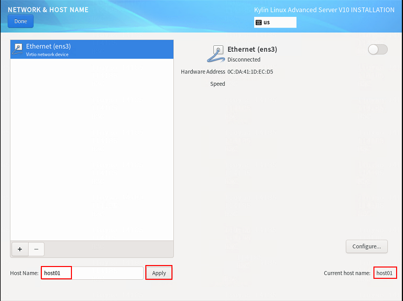403x301 pixels.
Task: Add a network device with plus button
Action: [x=20, y=249]
